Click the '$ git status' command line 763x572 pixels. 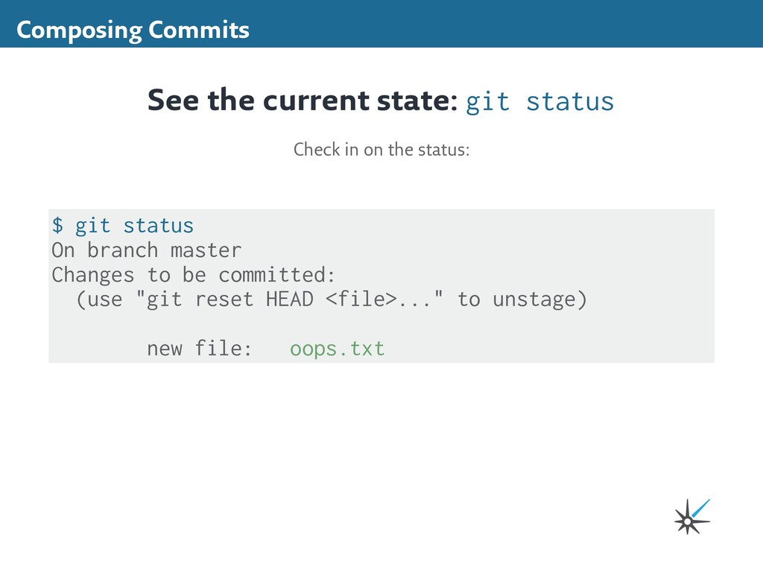click(x=123, y=226)
